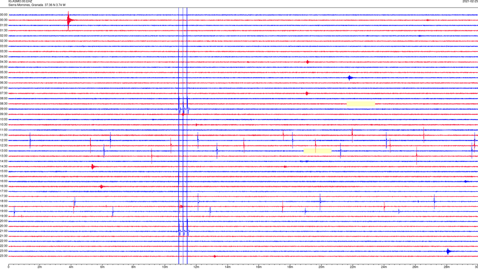478x269 pixels.
Task: Select the 07:30 trace time label
Action: [x=4, y=93]
